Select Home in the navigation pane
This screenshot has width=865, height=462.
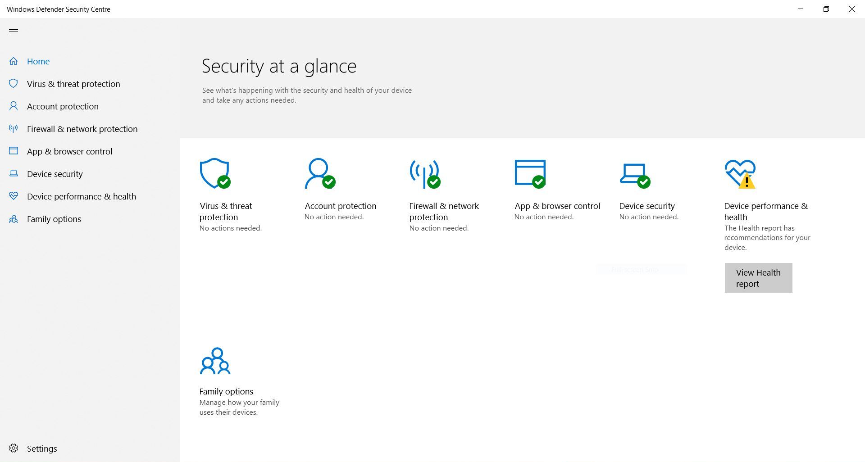click(x=38, y=61)
